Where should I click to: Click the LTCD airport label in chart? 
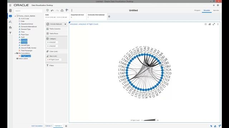(x=168, y=73)
